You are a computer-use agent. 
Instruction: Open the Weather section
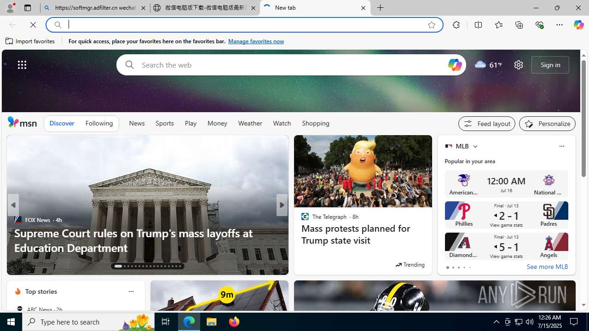click(250, 123)
